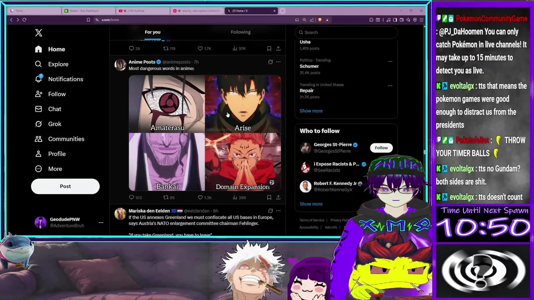This screenshot has width=534, height=300.
Task: Open the Arise image
Action: 243,104
